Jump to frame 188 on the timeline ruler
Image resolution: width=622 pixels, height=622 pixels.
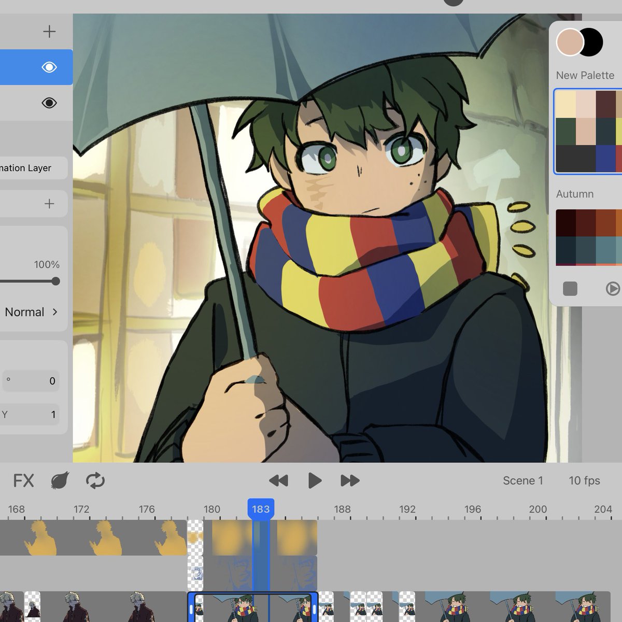pos(342,509)
